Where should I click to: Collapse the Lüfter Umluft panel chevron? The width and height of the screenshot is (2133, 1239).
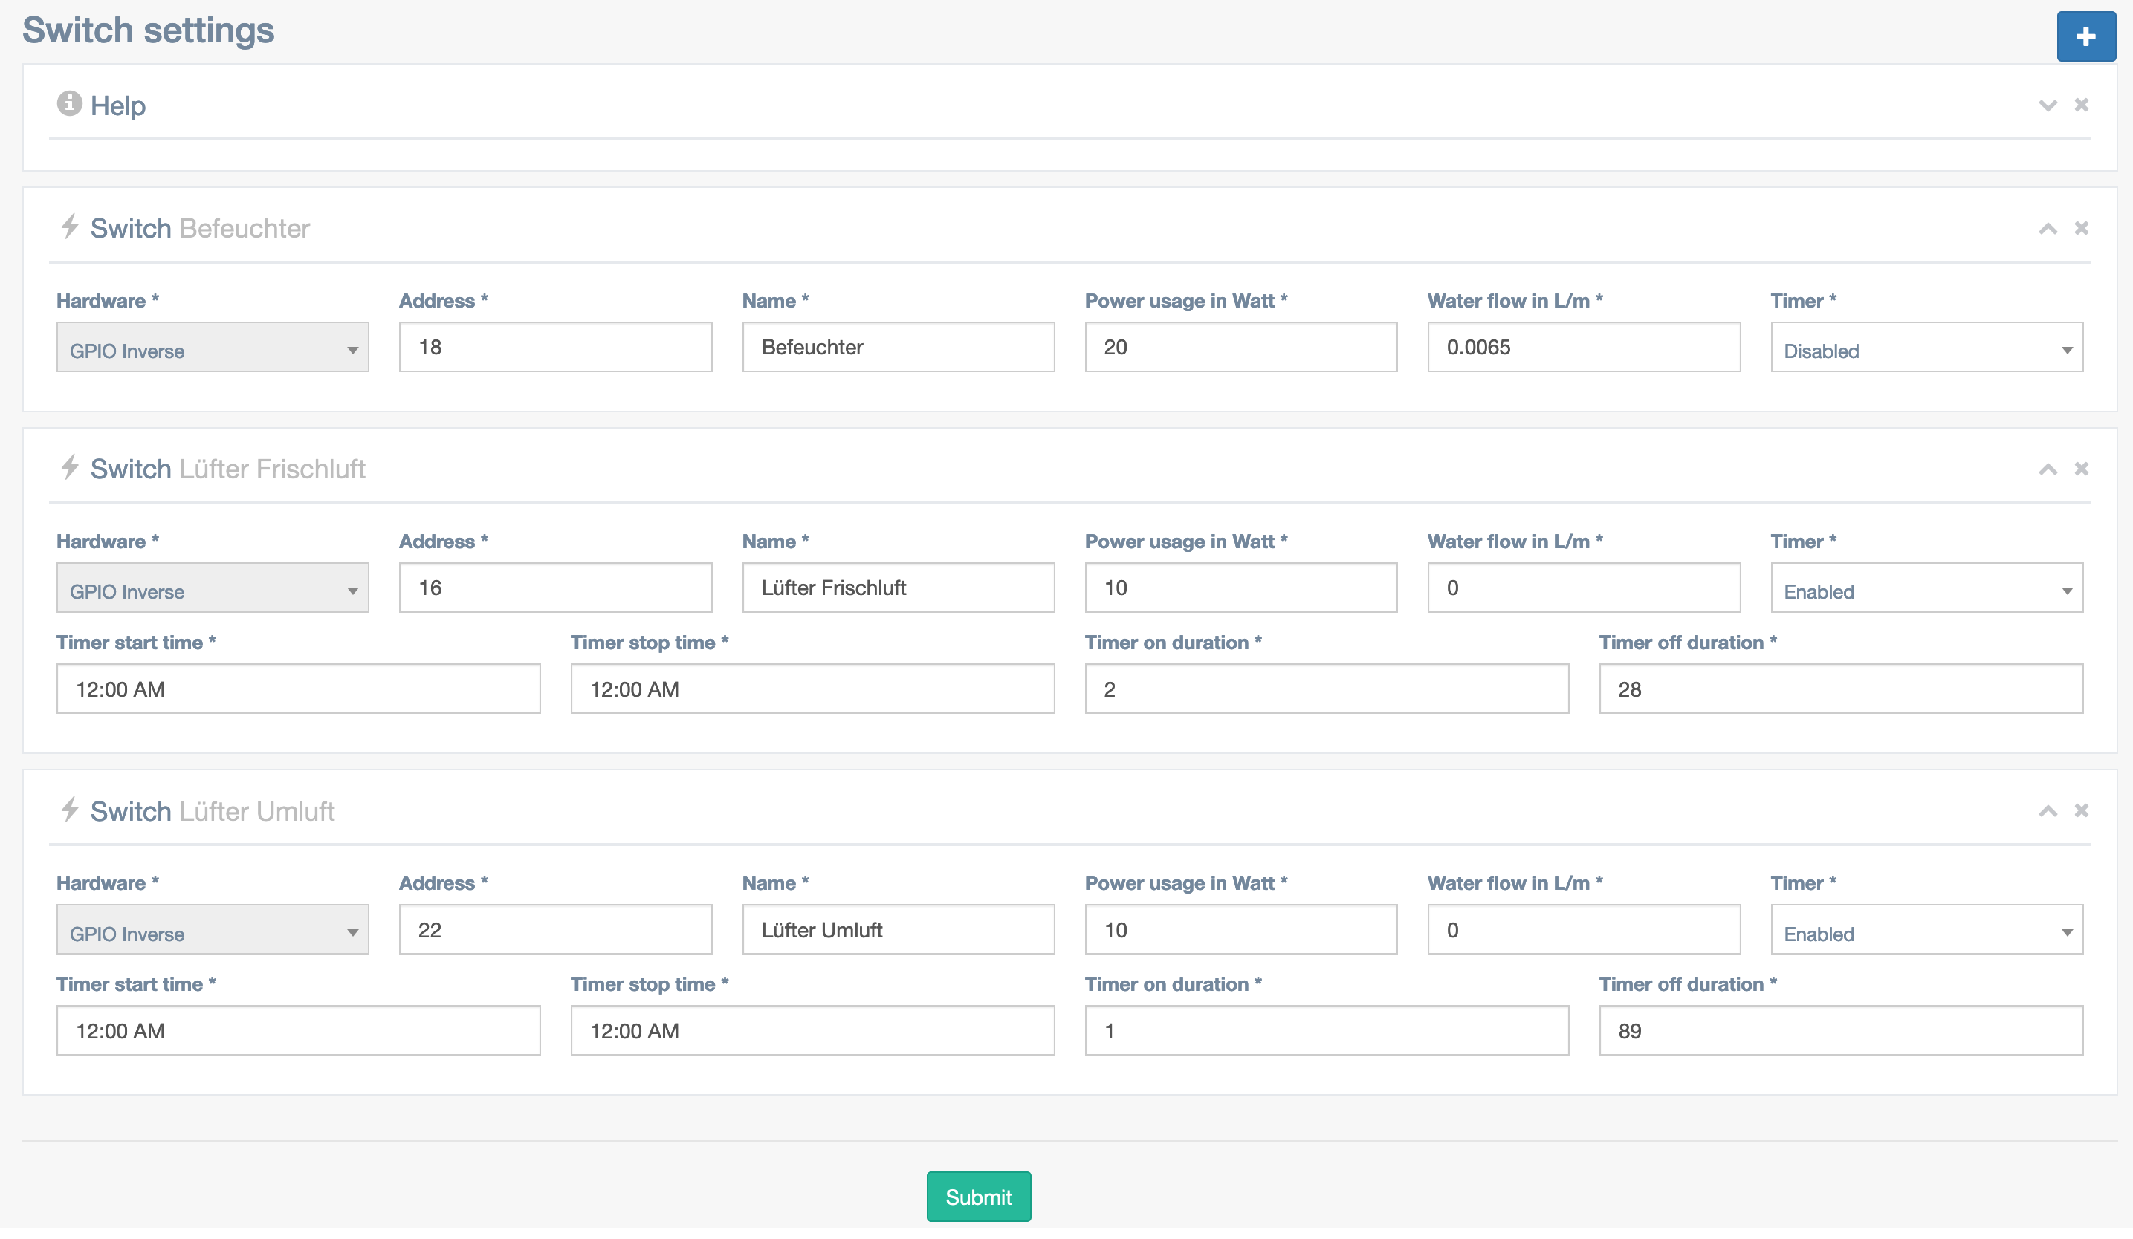tap(2048, 811)
